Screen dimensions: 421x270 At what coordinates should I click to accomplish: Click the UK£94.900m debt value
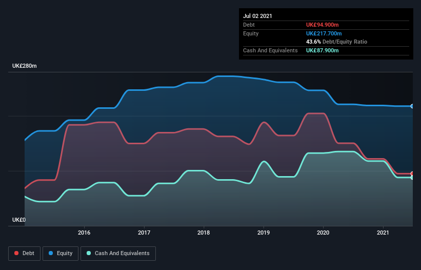coord(322,25)
